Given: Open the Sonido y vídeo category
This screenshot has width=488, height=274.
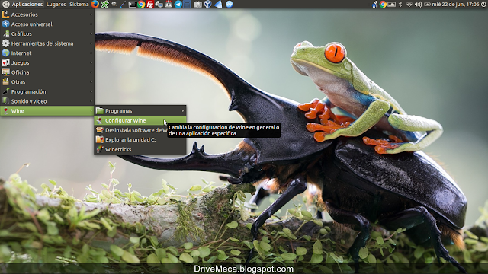Looking at the screenshot, I should click(x=47, y=101).
